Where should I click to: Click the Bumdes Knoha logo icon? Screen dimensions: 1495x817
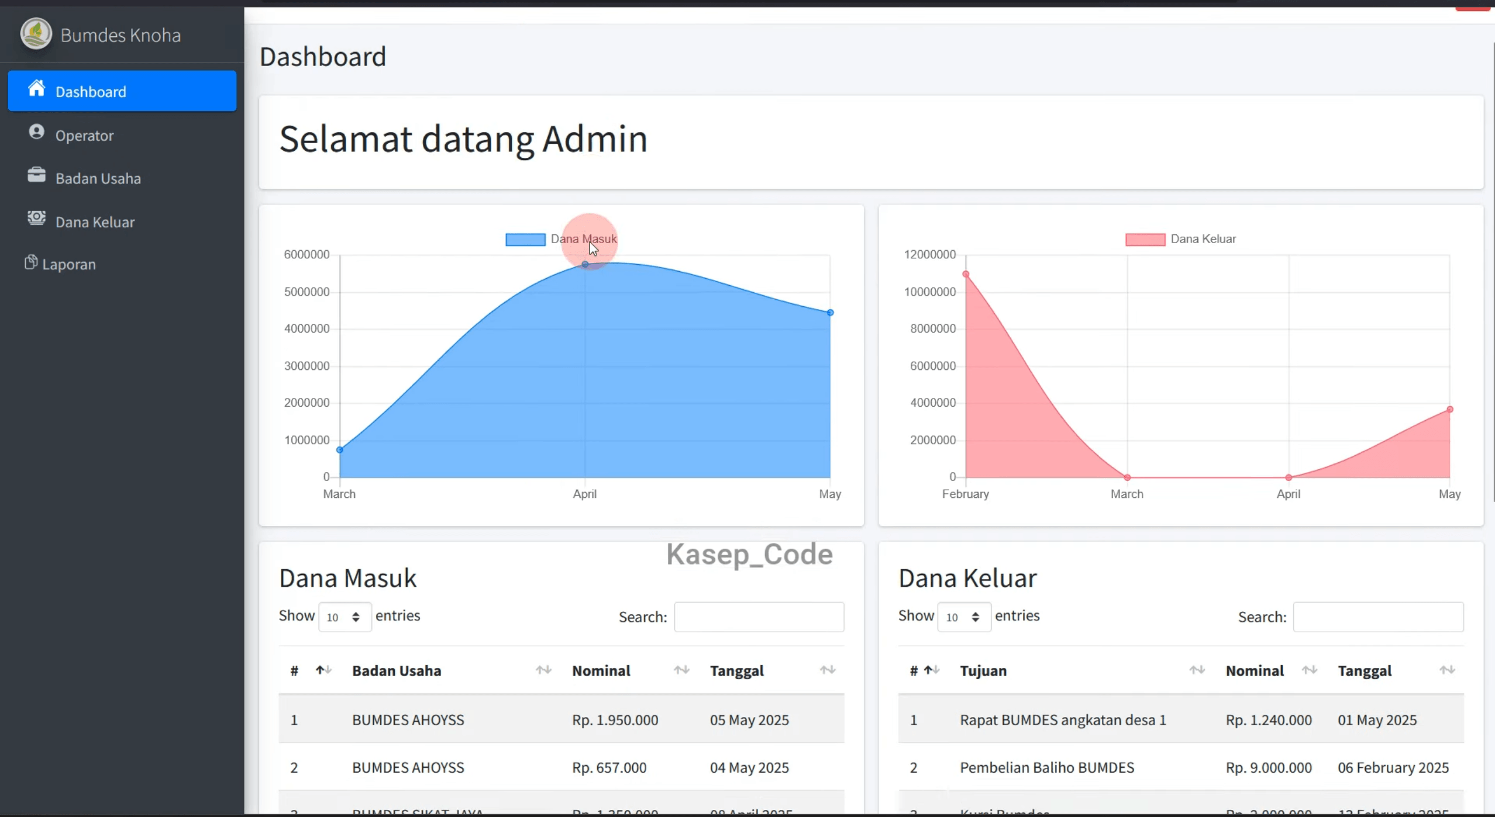point(36,34)
